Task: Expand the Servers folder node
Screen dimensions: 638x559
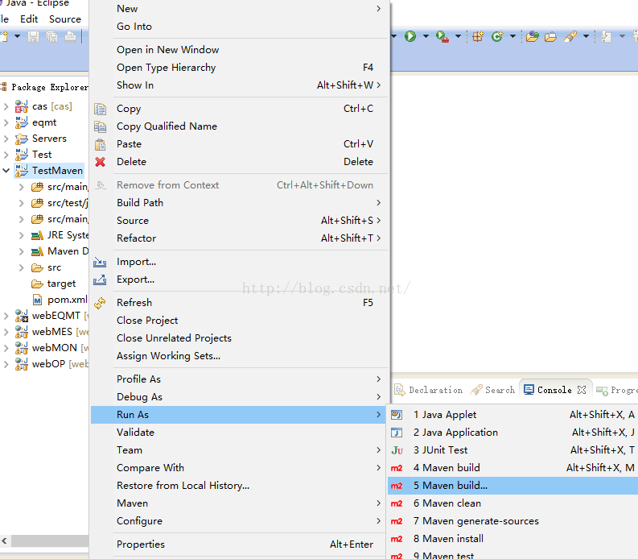Action: 6,139
